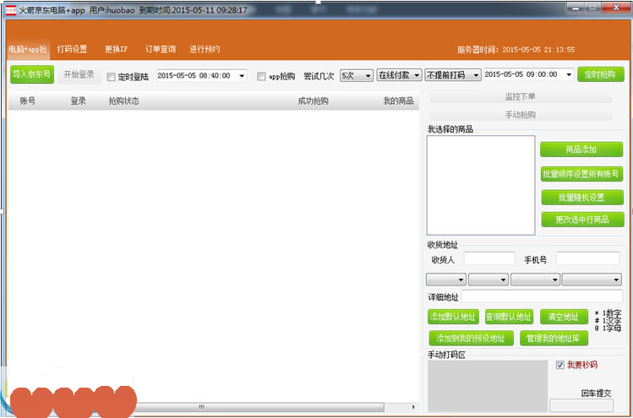The height and width of the screenshot is (418, 633).
Task: Click the right arrow of horizontal scrollbar
Action: [x=413, y=407]
